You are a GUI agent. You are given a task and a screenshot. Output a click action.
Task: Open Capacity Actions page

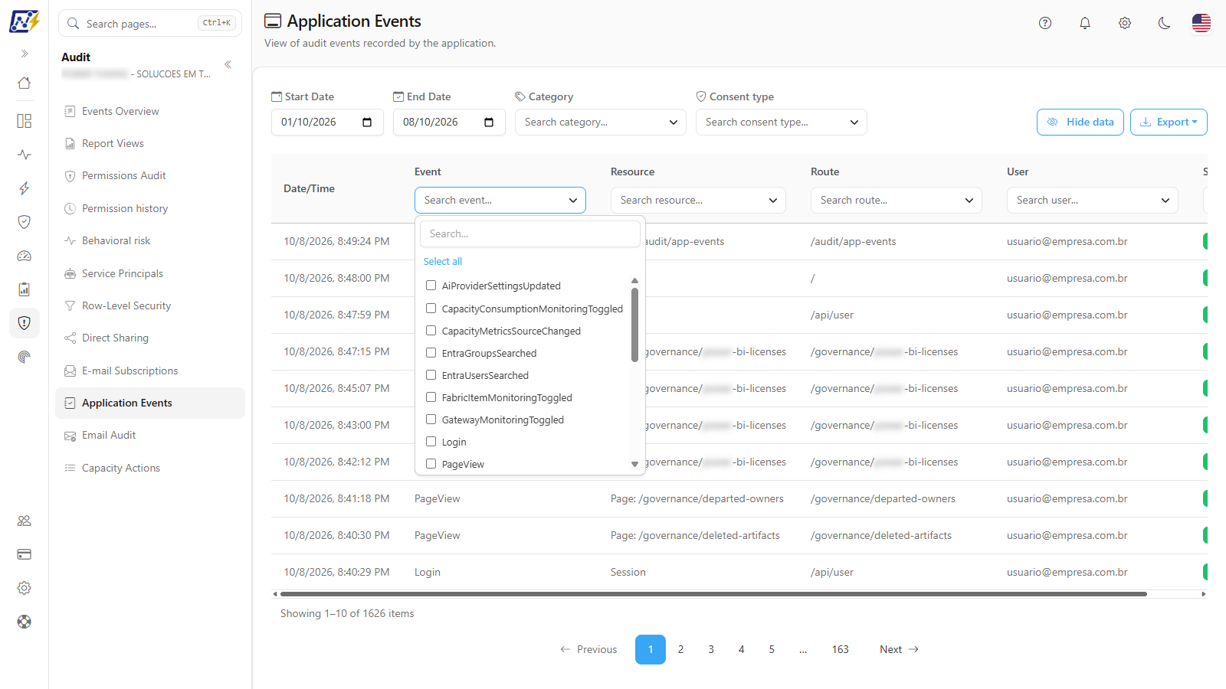(x=150, y=469)
